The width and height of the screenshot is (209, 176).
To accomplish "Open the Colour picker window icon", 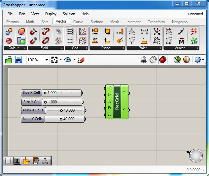I will pos(21,41).
